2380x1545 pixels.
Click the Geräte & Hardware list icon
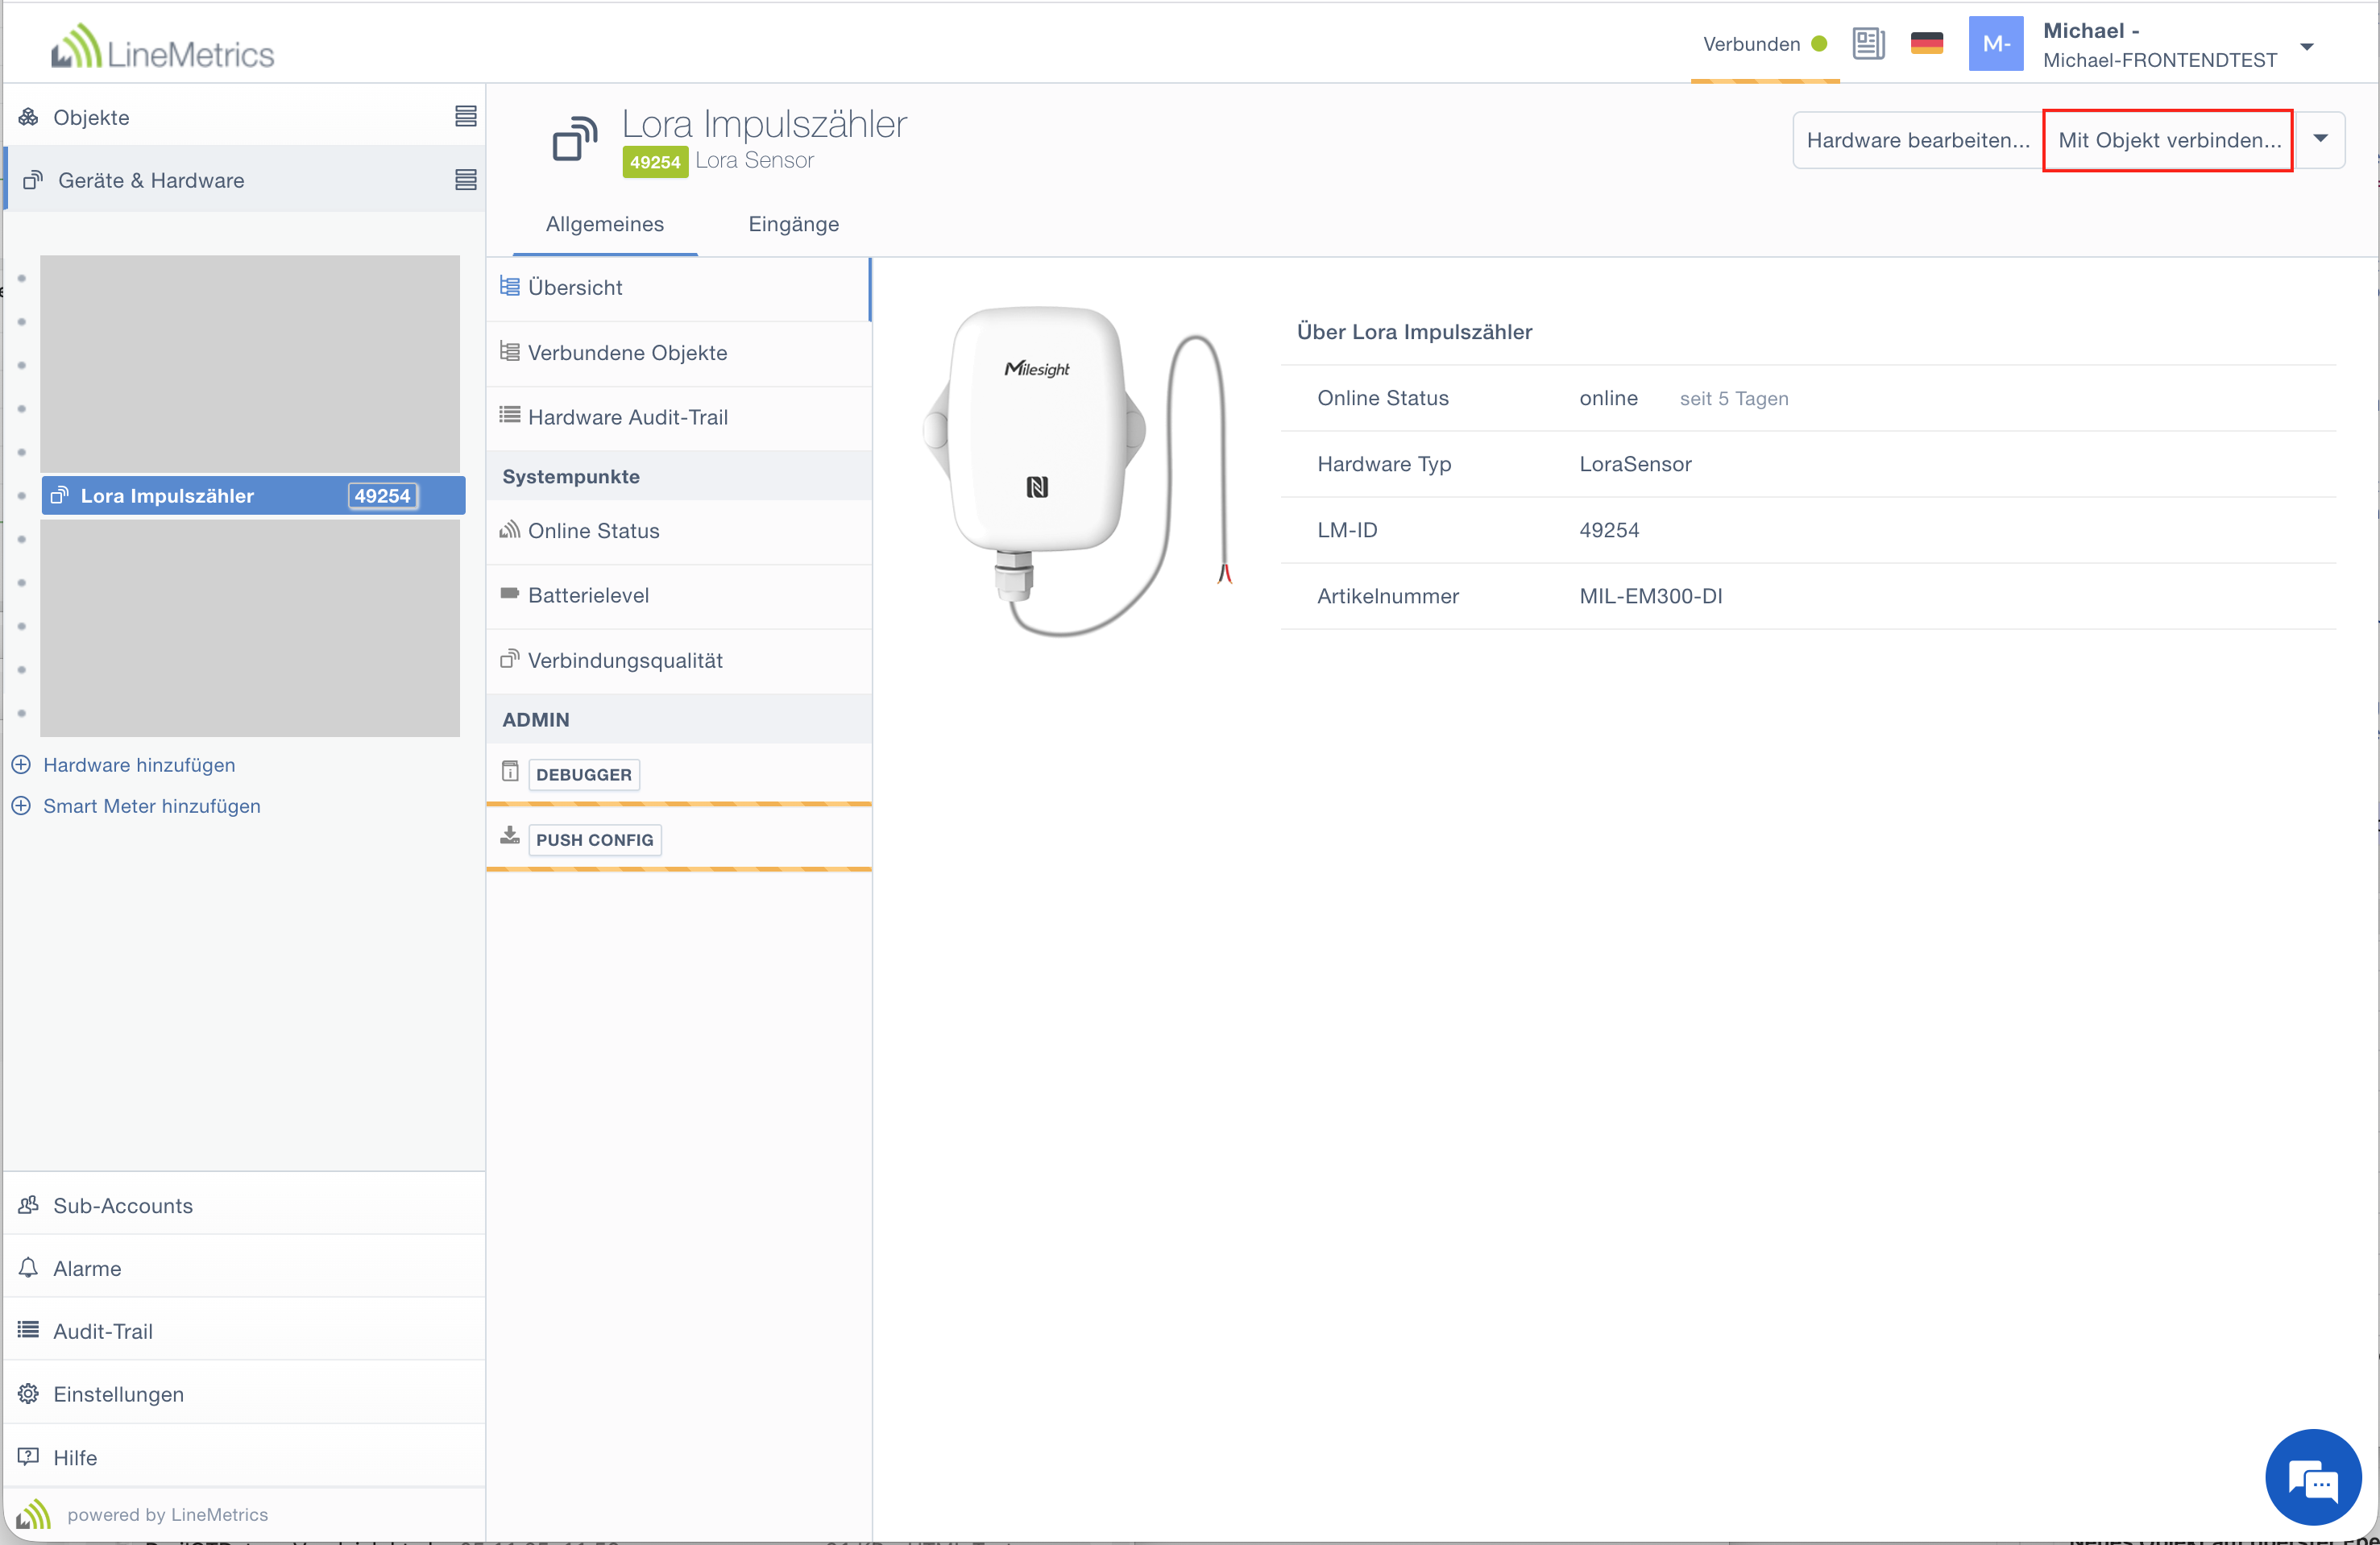coord(465,180)
